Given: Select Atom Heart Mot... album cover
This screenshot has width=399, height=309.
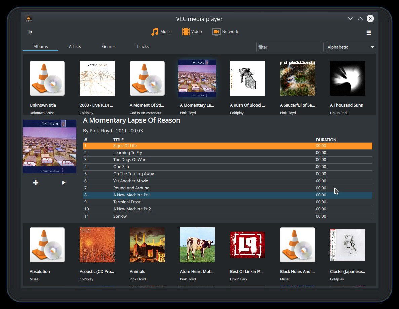Looking at the screenshot, I should click(197, 245).
